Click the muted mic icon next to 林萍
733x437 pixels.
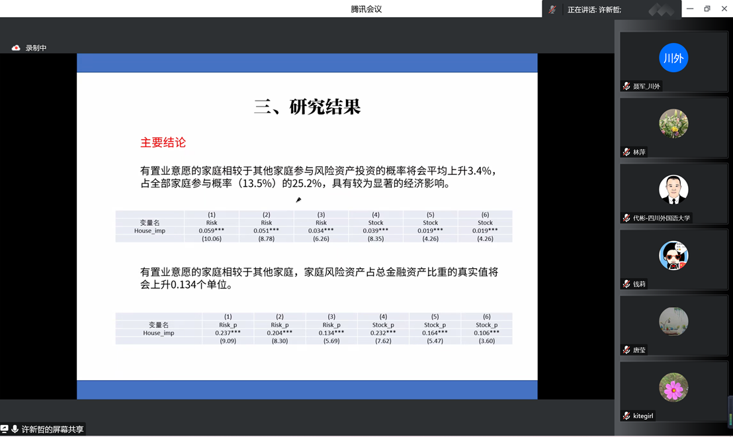(626, 152)
